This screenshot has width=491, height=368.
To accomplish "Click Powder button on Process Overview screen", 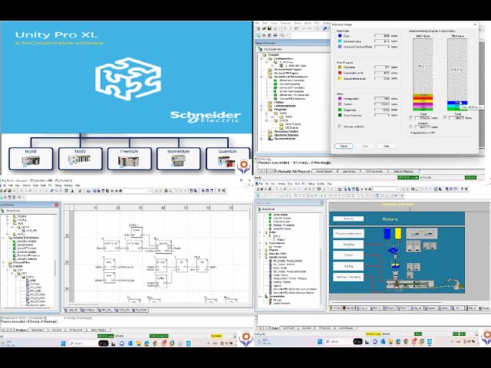I will click(x=348, y=255).
